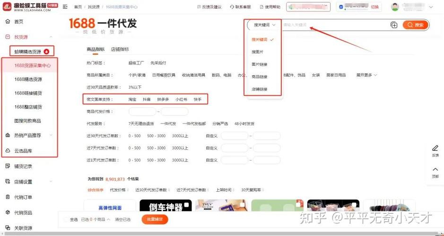Click the 代销订单 sidebar icon
Viewport: 444px width, 236px height.
coord(8,197)
